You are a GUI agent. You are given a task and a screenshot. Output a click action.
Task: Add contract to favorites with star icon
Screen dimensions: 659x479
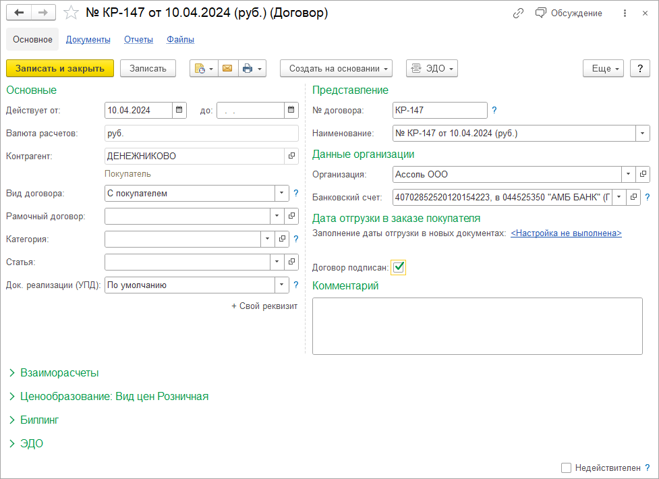pos(71,13)
